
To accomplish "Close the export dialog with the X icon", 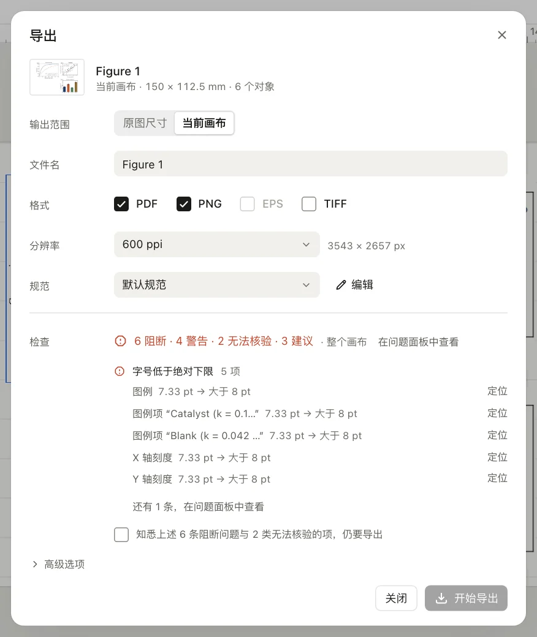I will 501,35.
